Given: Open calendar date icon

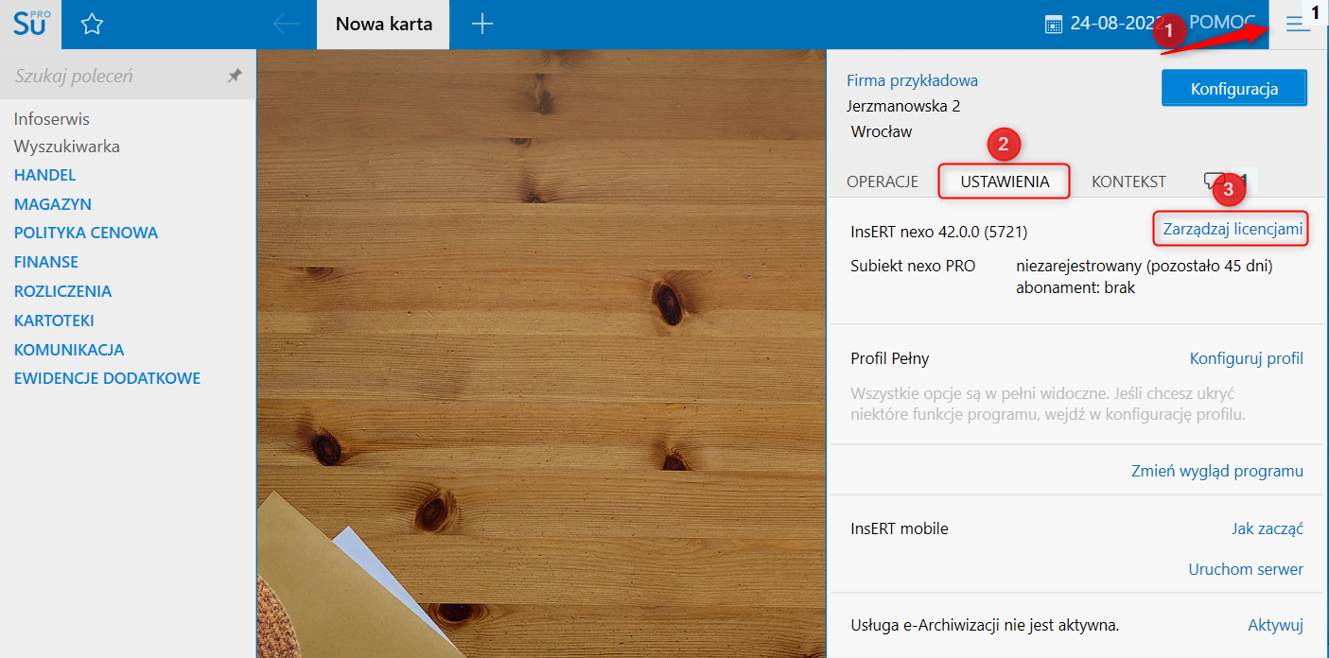Looking at the screenshot, I should [x=1054, y=25].
